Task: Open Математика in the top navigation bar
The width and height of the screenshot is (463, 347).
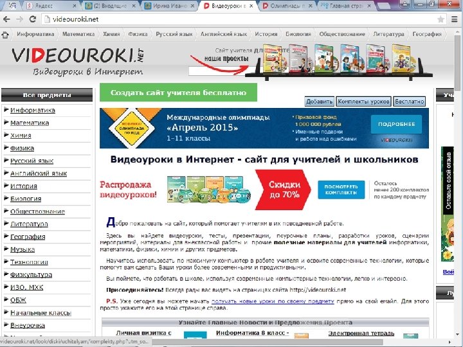Action: coord(78,34)
